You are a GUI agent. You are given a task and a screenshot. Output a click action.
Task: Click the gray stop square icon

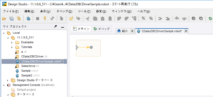[38, 19]
